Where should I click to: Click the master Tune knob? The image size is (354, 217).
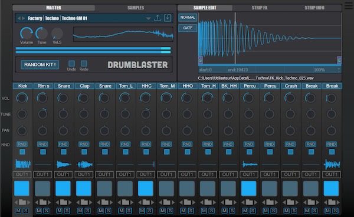tap(42, 34)
